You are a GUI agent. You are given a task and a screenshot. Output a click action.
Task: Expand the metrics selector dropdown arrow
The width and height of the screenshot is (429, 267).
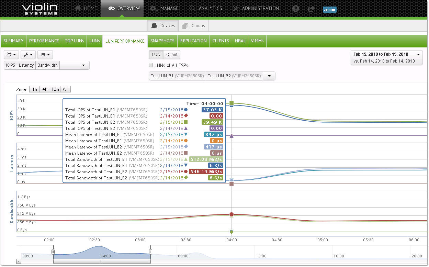coord(83,65)
